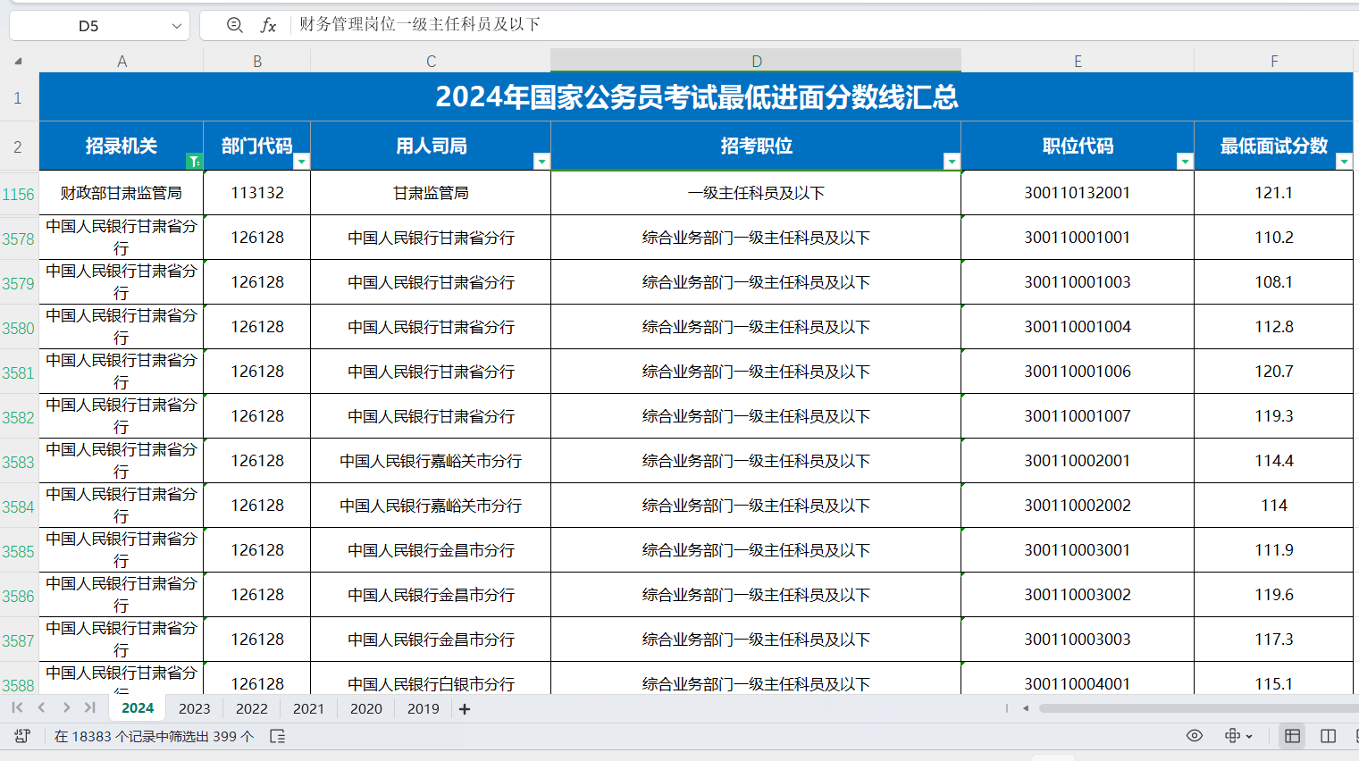The image size is (1359, 761).
Task: Toggle eye protection mode icon
Action: 1195,736
